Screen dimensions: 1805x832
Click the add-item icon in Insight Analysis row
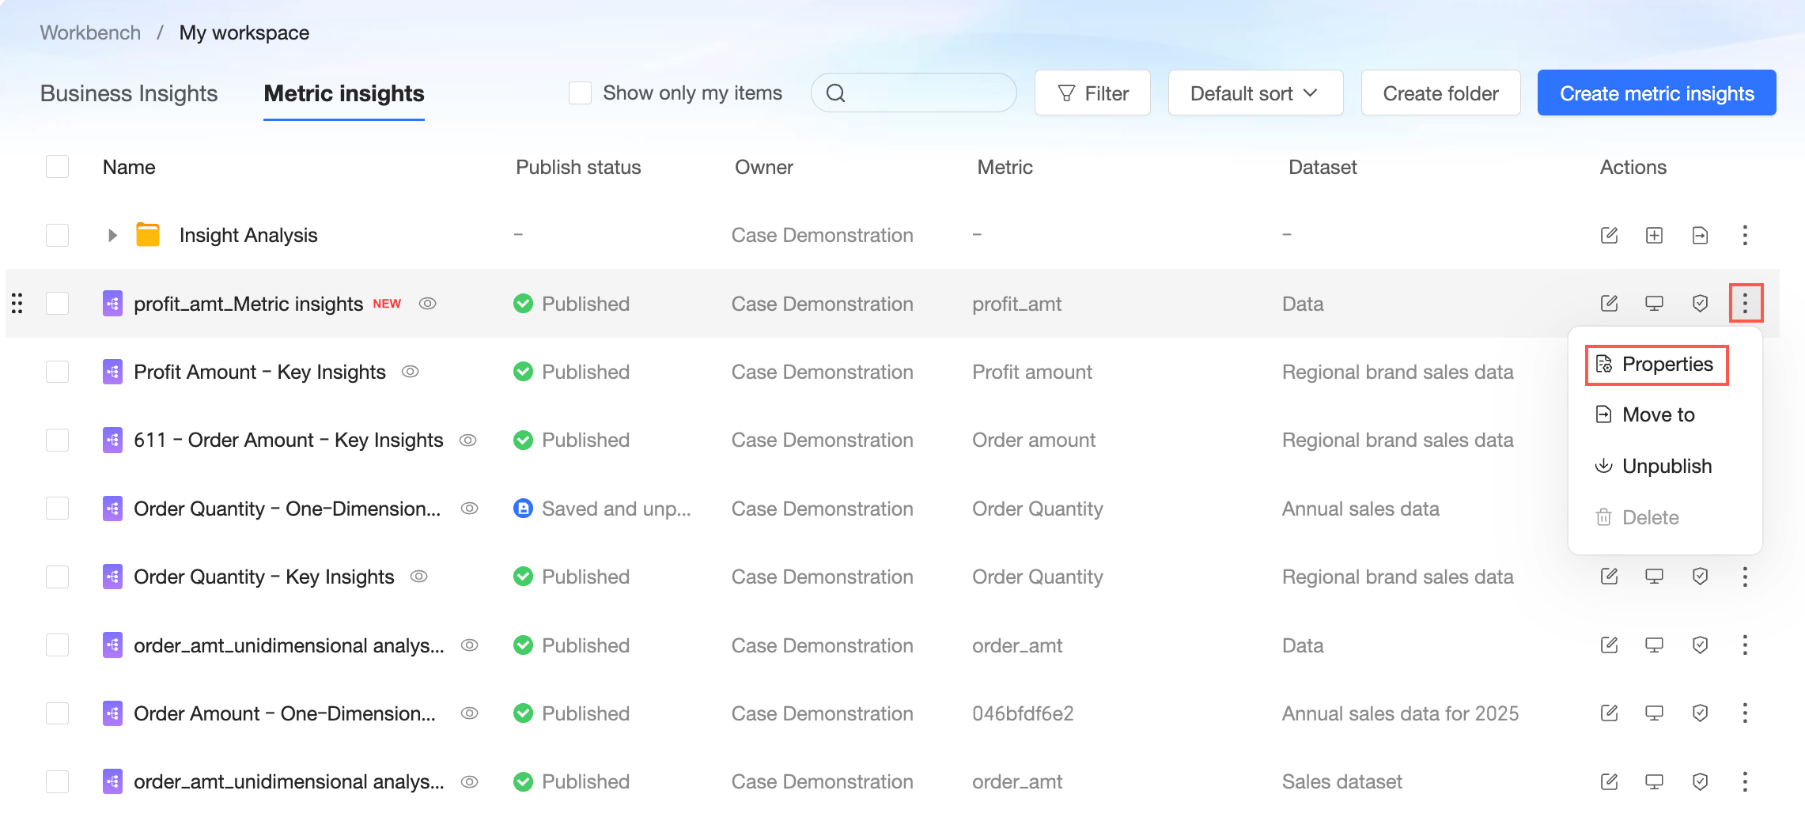pos(1654,235)
